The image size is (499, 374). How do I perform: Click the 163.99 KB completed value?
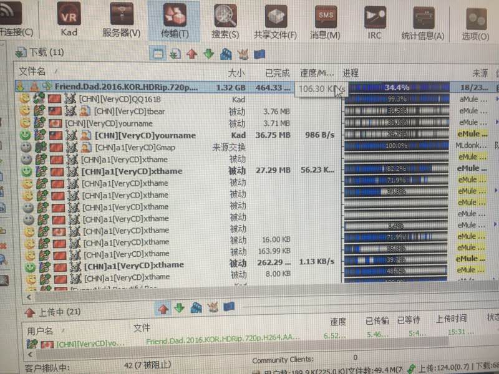[x=274, y=251]
